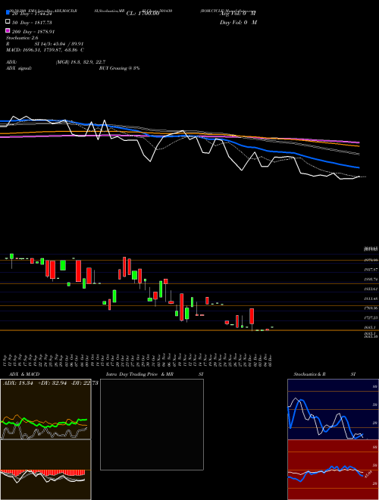379x500 pixels.
Task: Click the RSI 14/5 values text
Action: (x=59, y=44)
